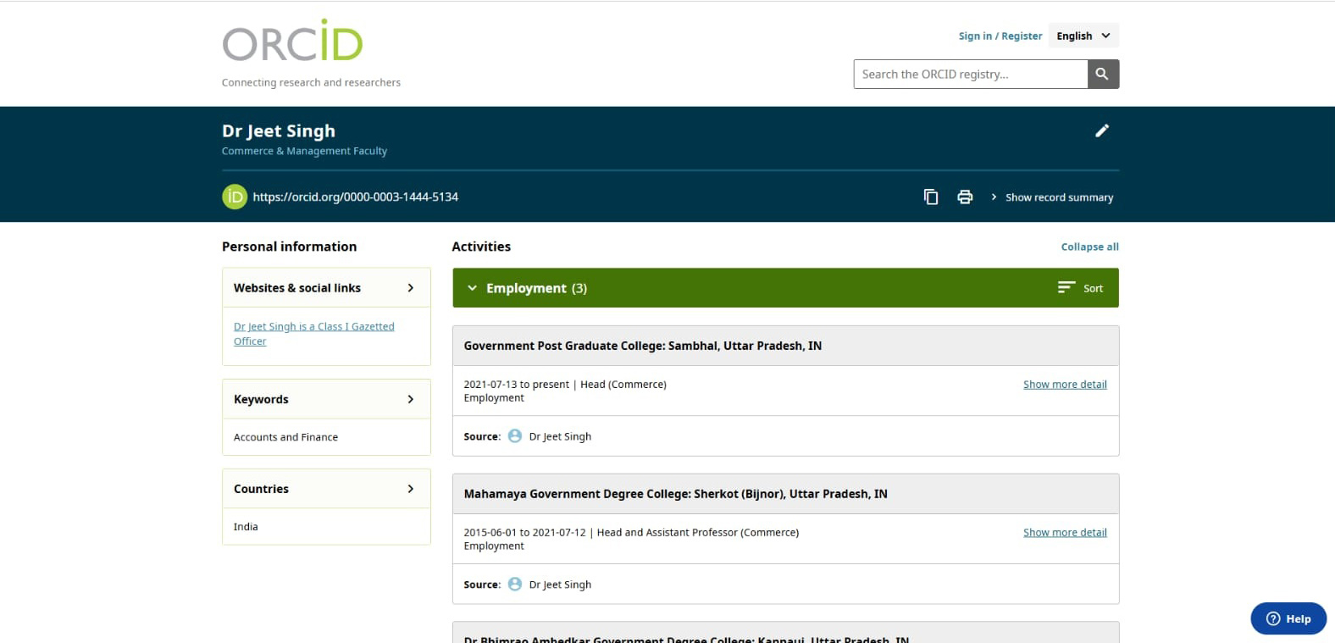Viewport: 1335px width, 643px height.
Task: Show more detail for Mahamaya college
Action: 1064,533
